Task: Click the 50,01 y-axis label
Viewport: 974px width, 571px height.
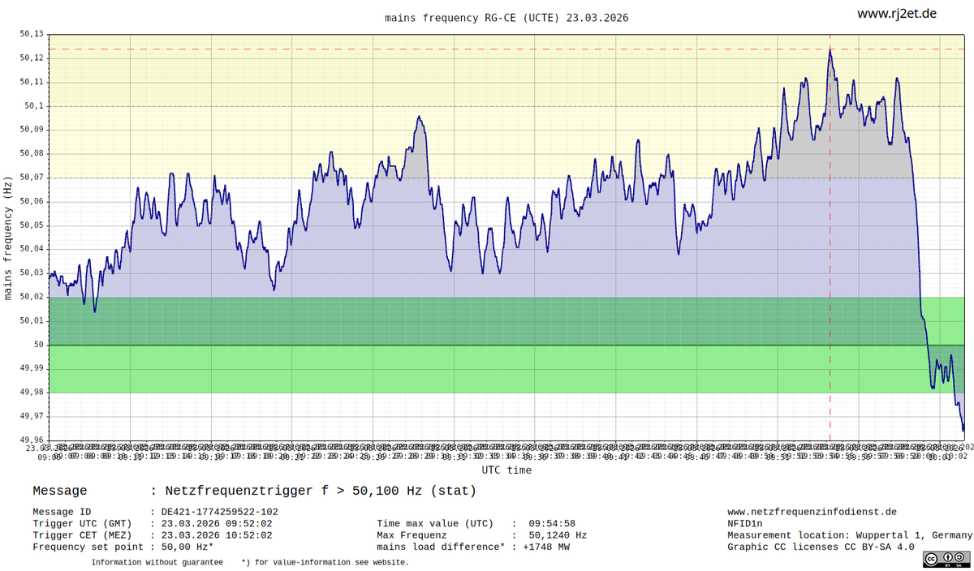Action: click(32, 320)
